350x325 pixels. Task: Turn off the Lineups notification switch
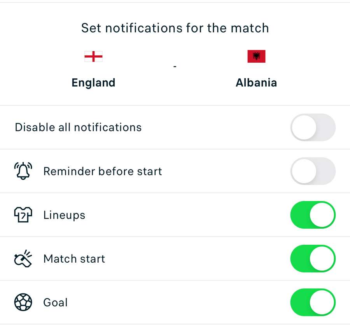313,215
